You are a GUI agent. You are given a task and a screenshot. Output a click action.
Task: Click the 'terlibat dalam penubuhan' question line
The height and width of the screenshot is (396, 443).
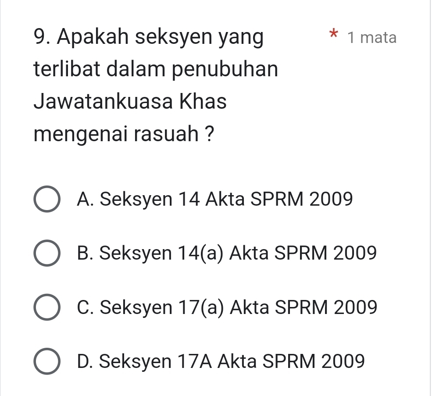[156, 70]
